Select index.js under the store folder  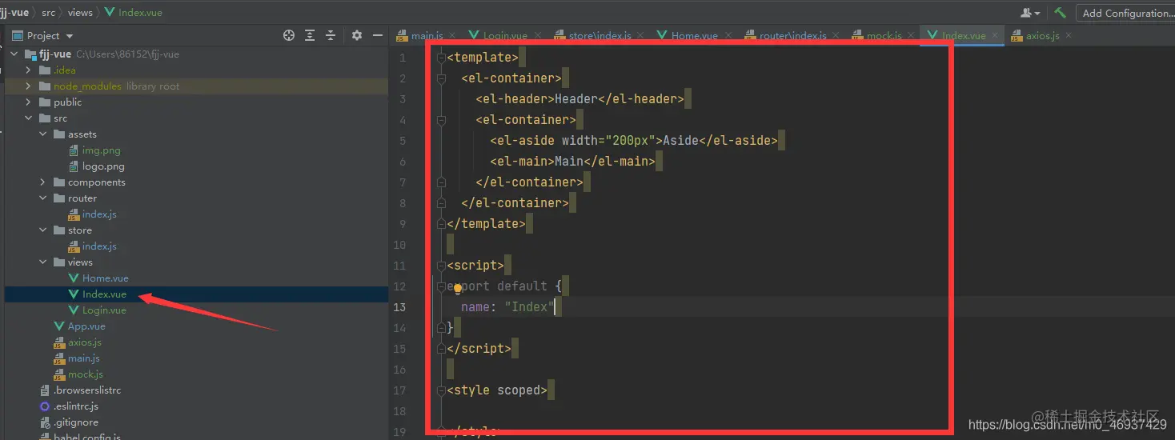click(99, 246)
